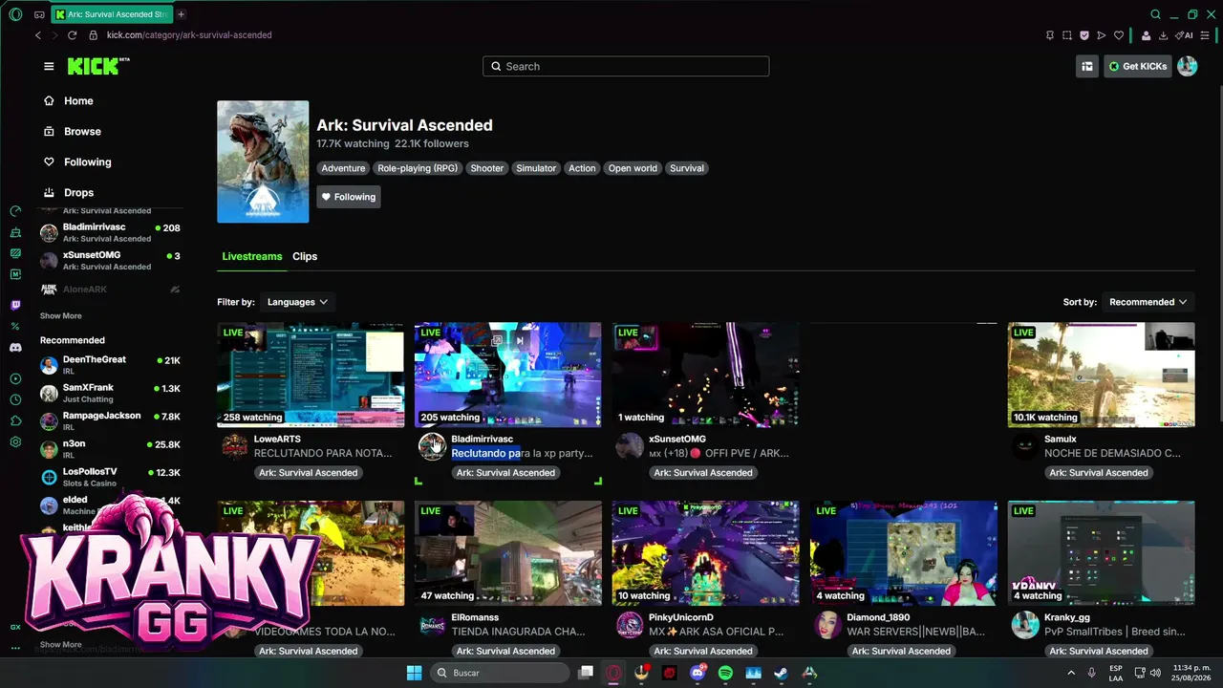Click the Windows Start button

(x=414, y=673)
